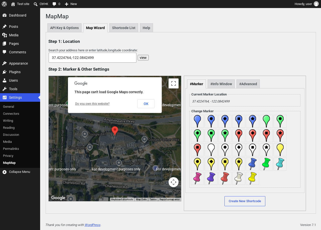Click the view button beside the address
This screenshot has width=321, height=230.
(x=143, y=58)
